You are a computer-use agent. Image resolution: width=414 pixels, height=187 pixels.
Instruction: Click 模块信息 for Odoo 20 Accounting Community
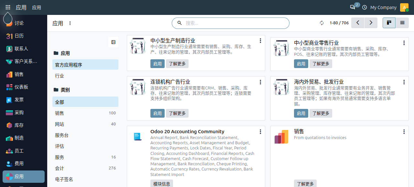click(x=162, y=184)
